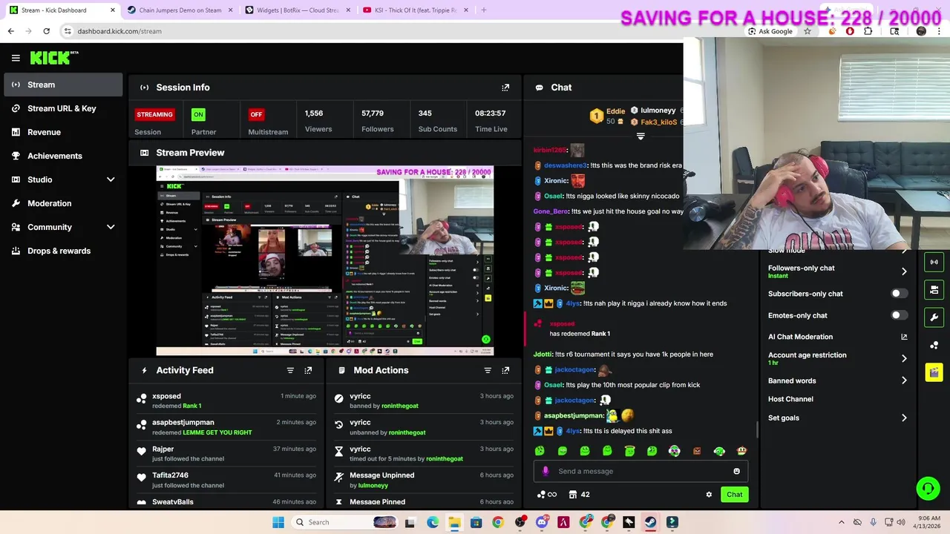Go back in browser history
Viewport: 950px width, 534px height.
click(x=10, y=31)
